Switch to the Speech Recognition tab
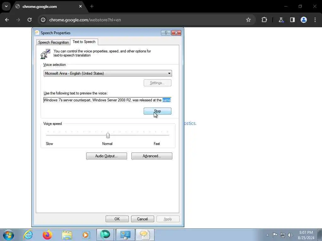322x241 pixels. 53,42
